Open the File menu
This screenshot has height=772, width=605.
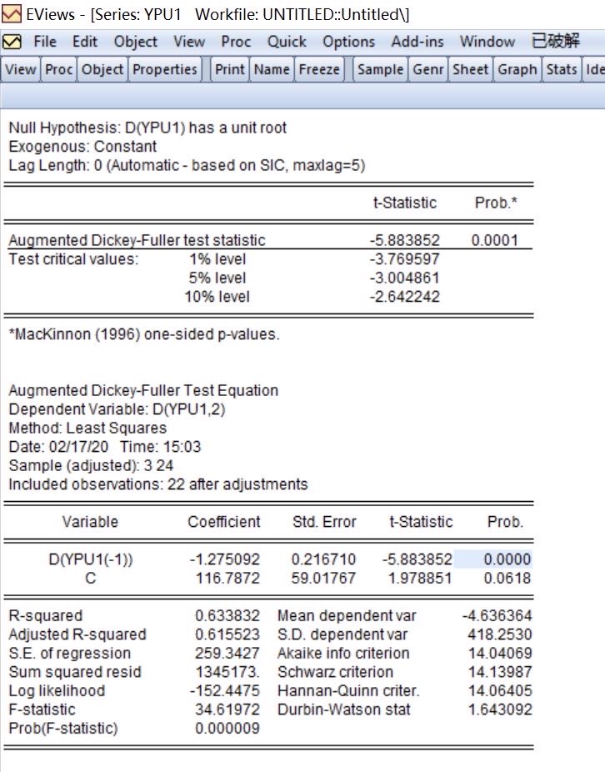pyautogui.click(x=45, y=42)
